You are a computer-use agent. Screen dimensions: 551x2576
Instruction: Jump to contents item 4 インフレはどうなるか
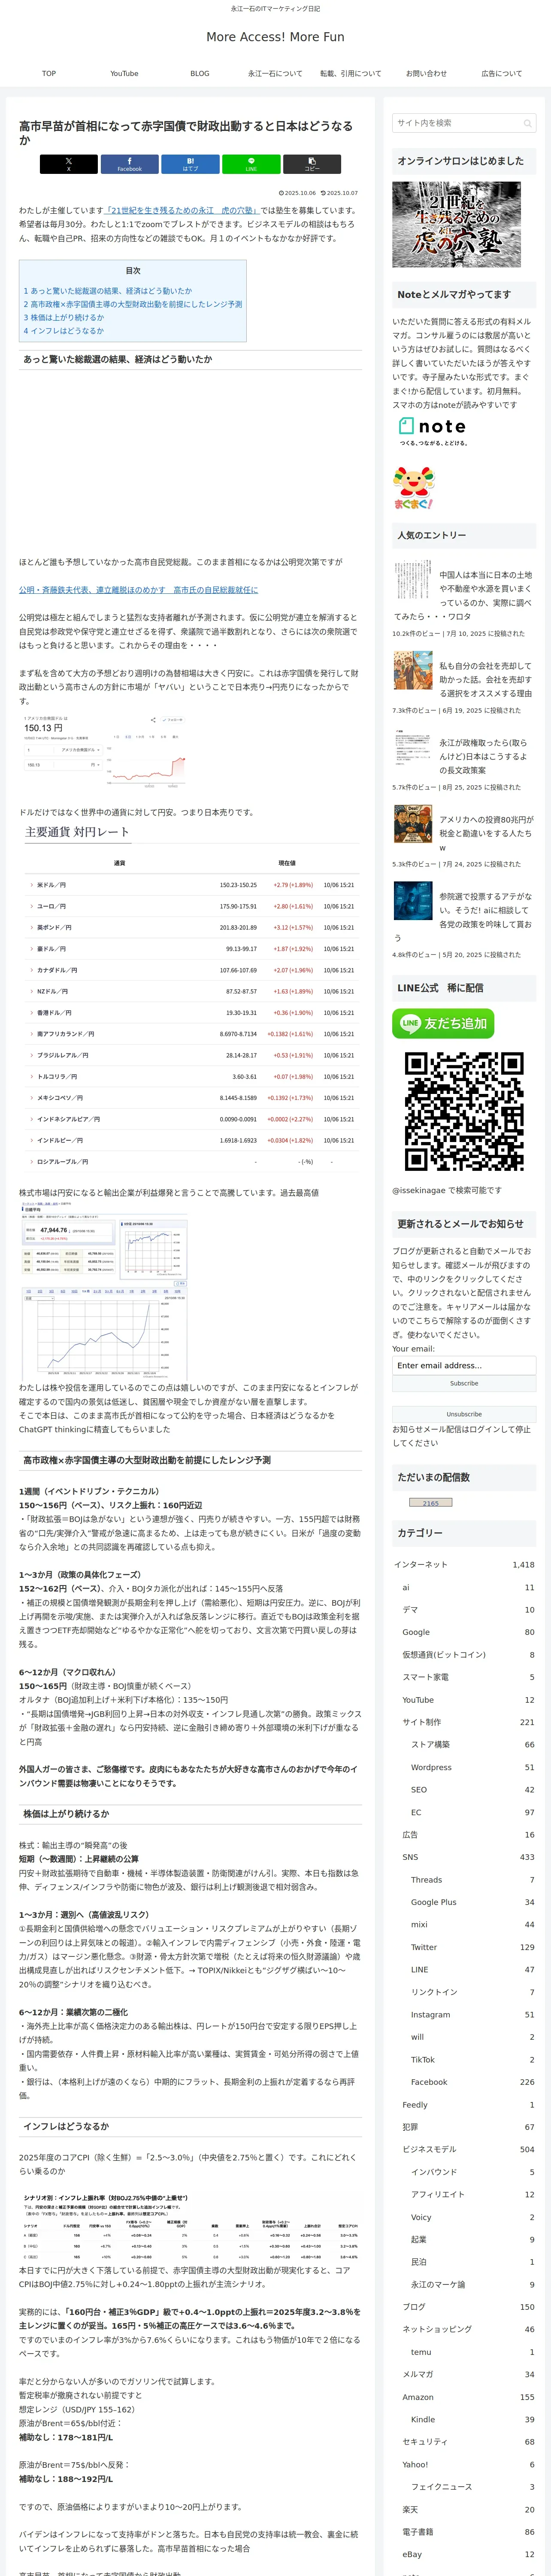(x=64, y=331)
